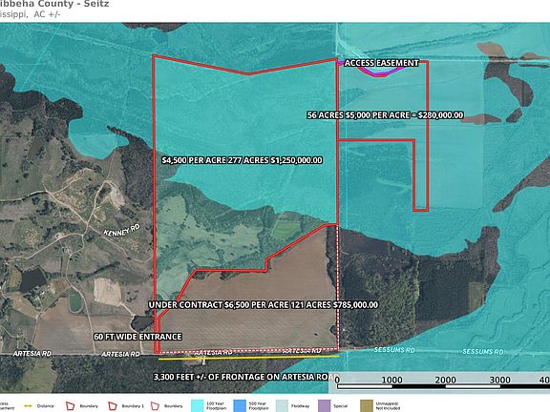Screen dimensions: 550x412
Task: Click the Unmapped/Not Included legend swatch
Action: [367, 406]
